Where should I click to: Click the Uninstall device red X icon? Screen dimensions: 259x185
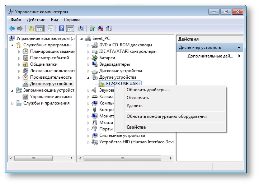pos(100,29)
